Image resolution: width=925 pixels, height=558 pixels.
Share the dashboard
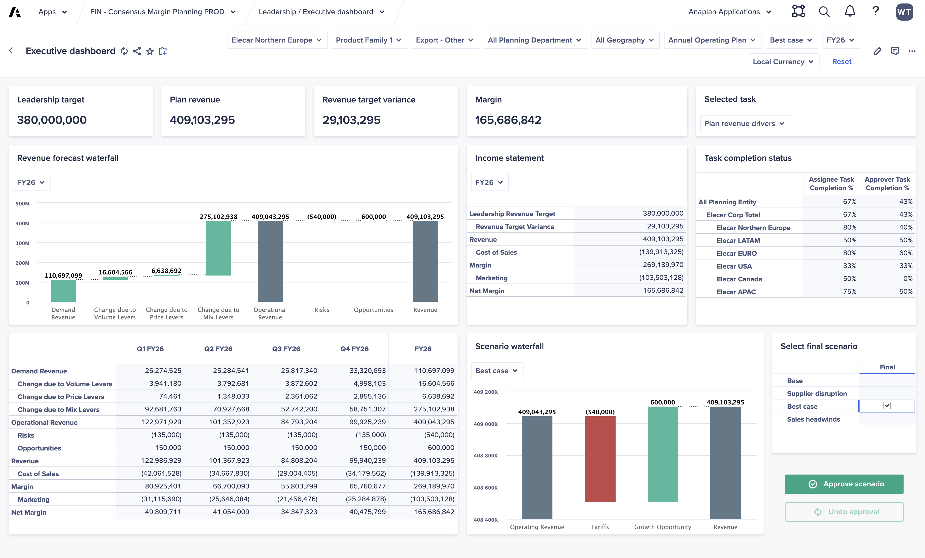[x=137, y=51]
